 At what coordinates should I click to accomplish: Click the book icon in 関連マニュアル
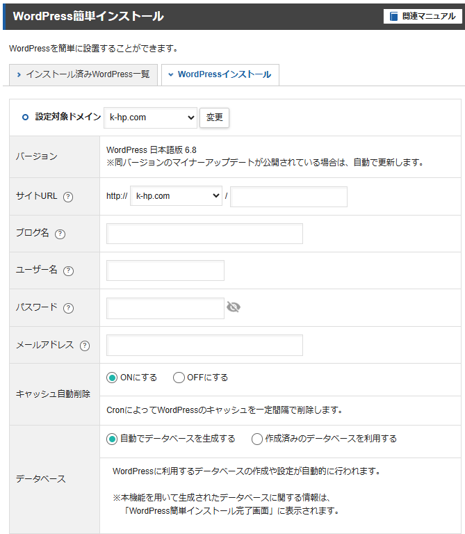(x=394, y=17)
